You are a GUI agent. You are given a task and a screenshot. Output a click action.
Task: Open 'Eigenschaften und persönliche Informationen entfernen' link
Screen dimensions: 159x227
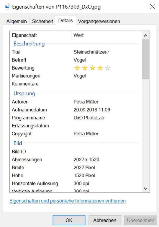click(x=68, y=201)
